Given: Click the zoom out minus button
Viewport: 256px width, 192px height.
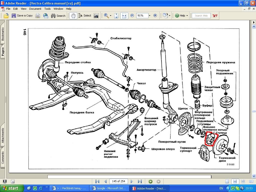Looking at the screenshot, I should click(132, 15).
